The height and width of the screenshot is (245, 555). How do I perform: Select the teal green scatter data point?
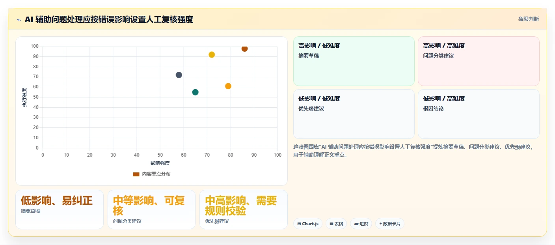pos(195,92)
